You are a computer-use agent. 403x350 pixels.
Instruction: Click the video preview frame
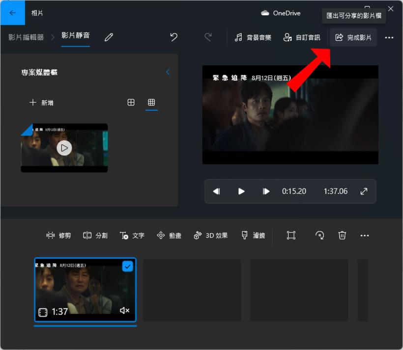coord(290,115)
